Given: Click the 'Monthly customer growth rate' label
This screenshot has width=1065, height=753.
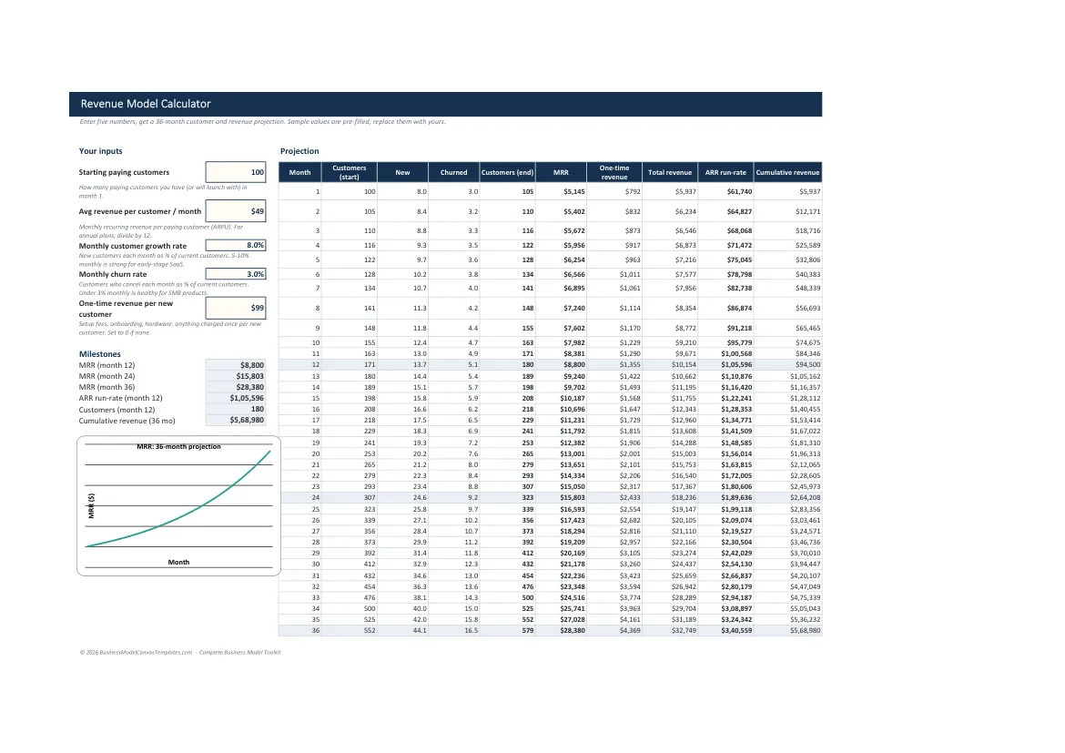Looking at the screenshot, I should (x=133, y=246).
